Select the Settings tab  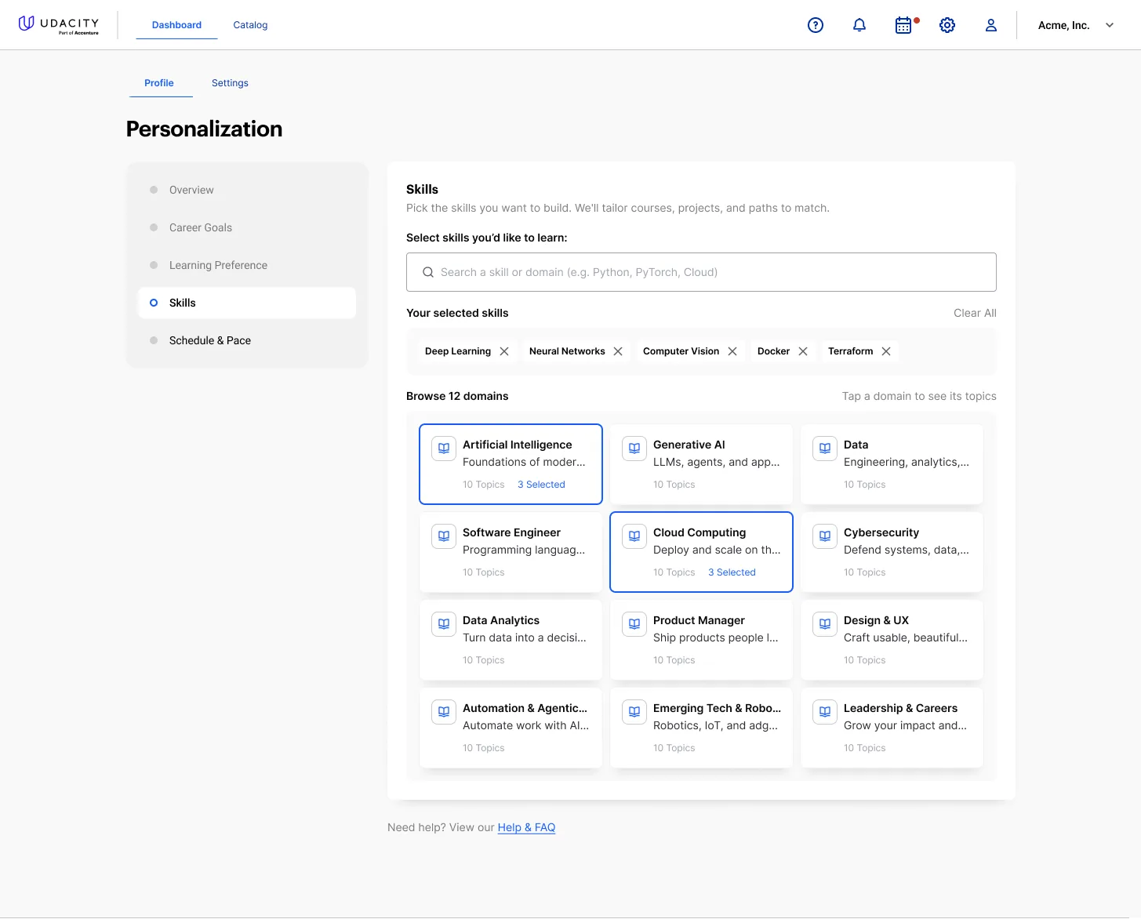[x=230, y=83]
